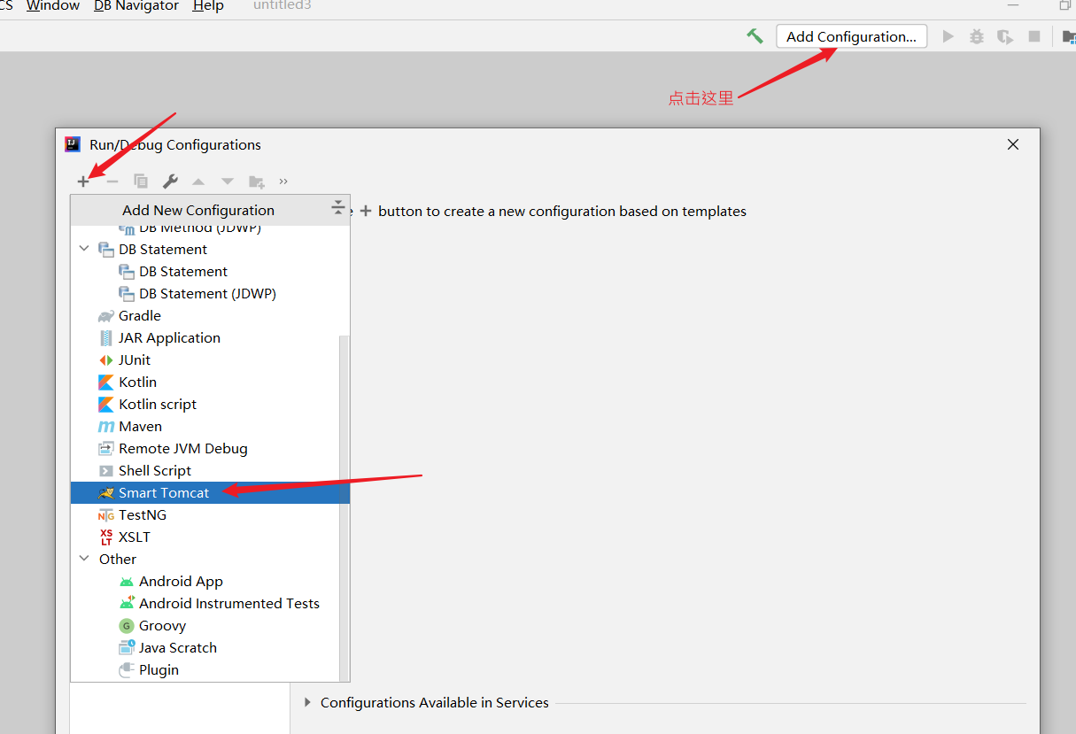Click the Copy Configuration icon
Viewport: 1076px width, 734px height.
[141, 182]
